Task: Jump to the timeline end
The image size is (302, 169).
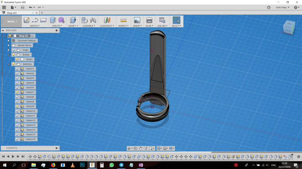Action: [x=23, y=156]
